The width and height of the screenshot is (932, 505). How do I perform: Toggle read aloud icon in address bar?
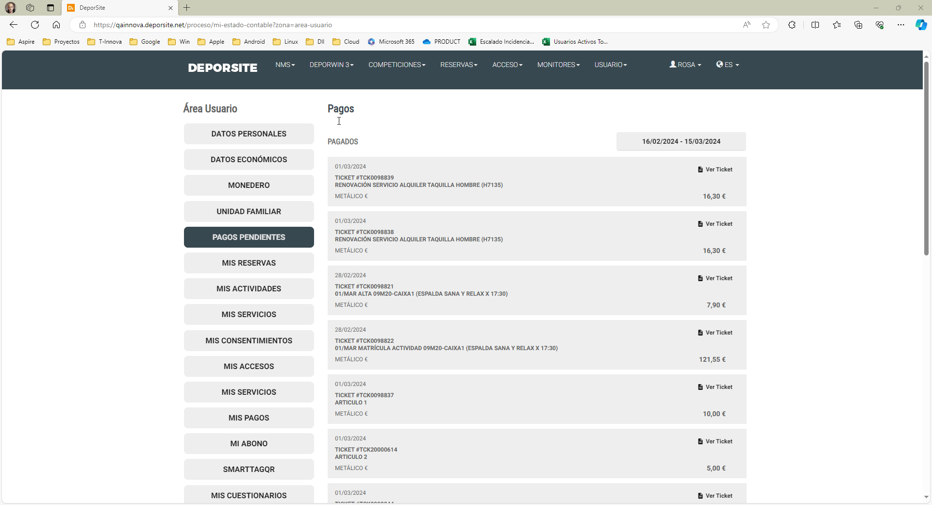[747, 25]
